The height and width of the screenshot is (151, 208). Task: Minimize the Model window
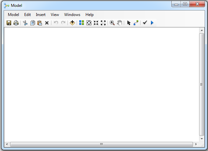tap(176, 4)
